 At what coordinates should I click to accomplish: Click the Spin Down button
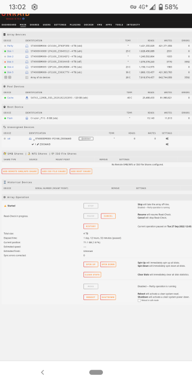tap(108, 265)
